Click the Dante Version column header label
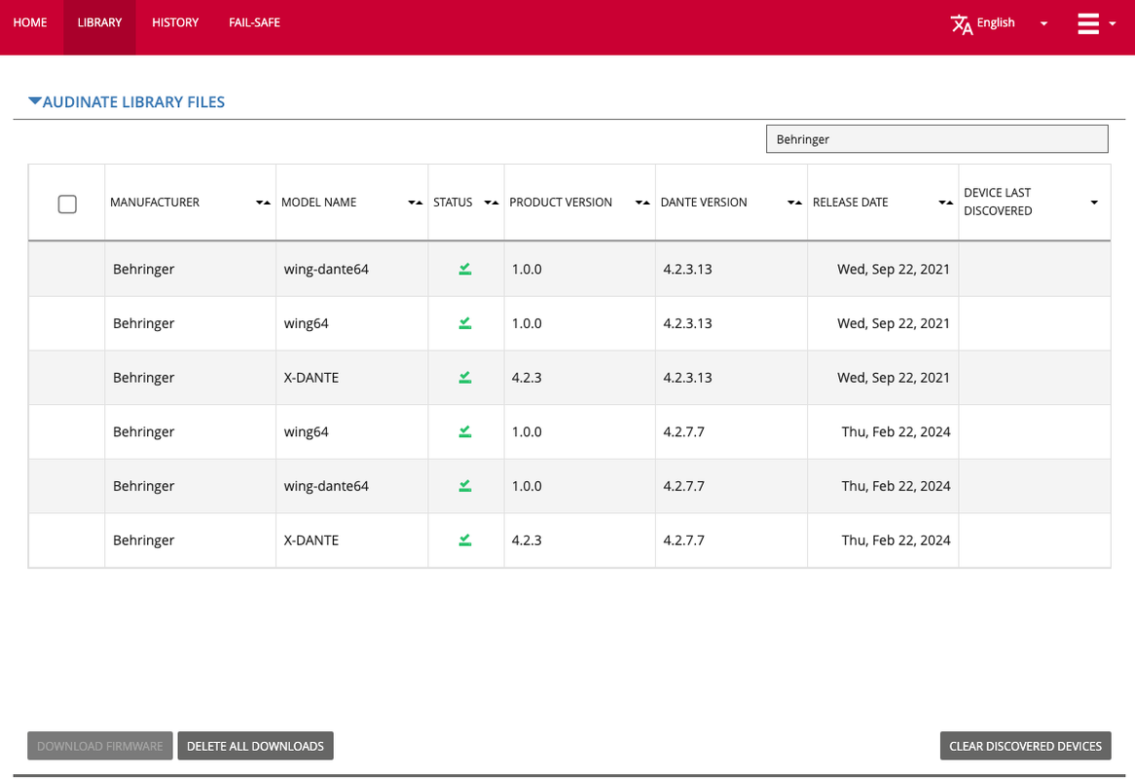The width and height of the screenshot is (1135, 779). click(x=704, y=202)
